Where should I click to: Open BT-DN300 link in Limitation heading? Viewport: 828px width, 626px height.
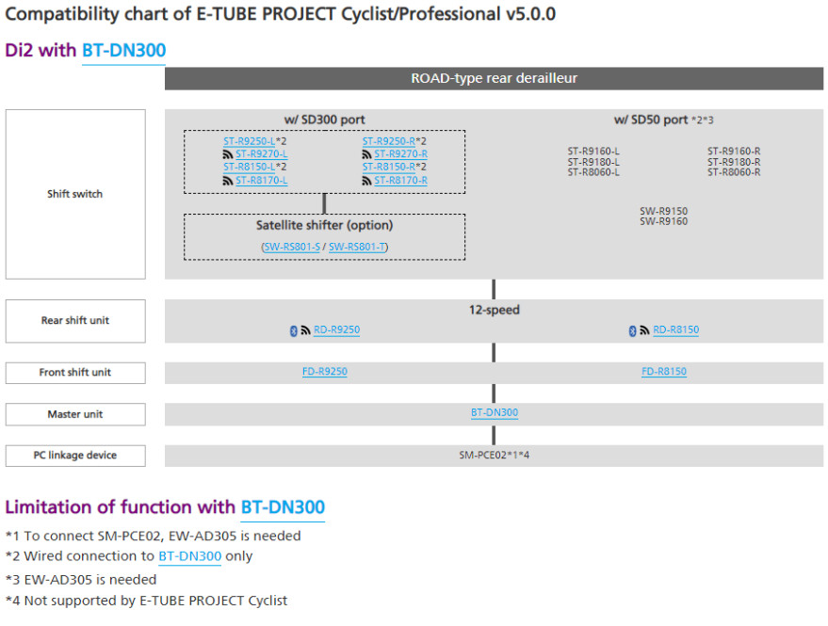[283, 507]
